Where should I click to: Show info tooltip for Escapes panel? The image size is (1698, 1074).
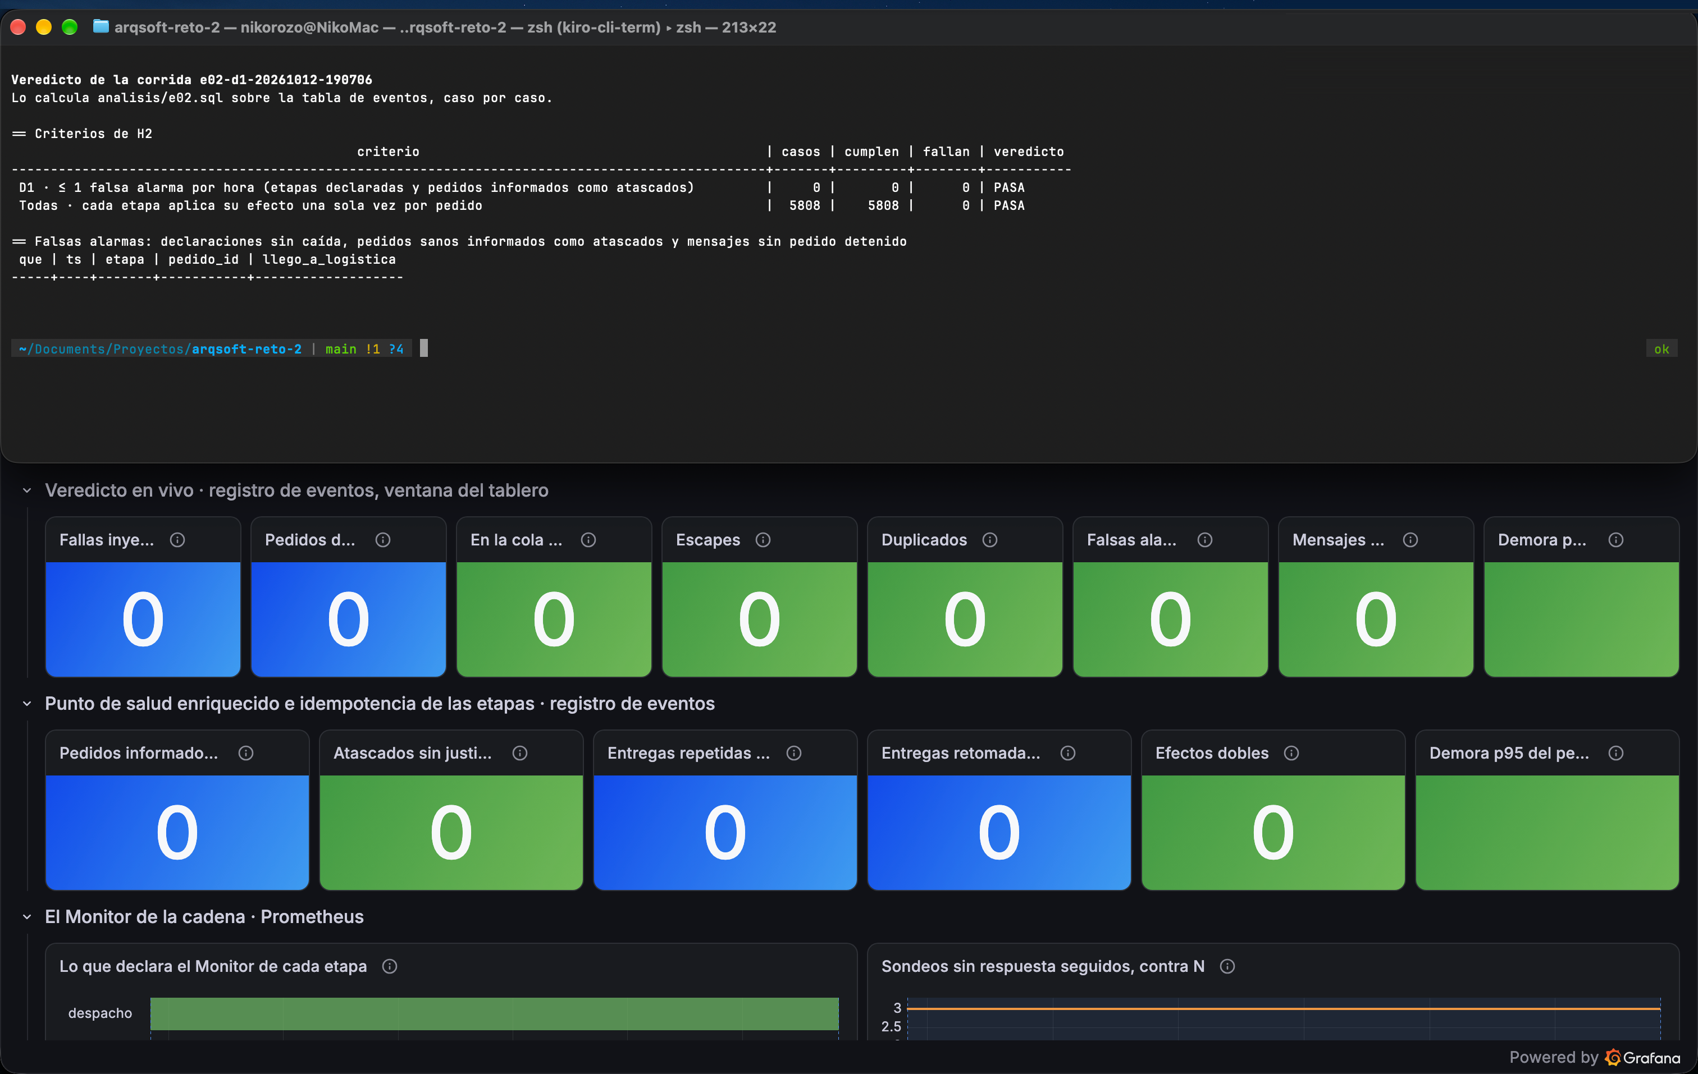763,540
